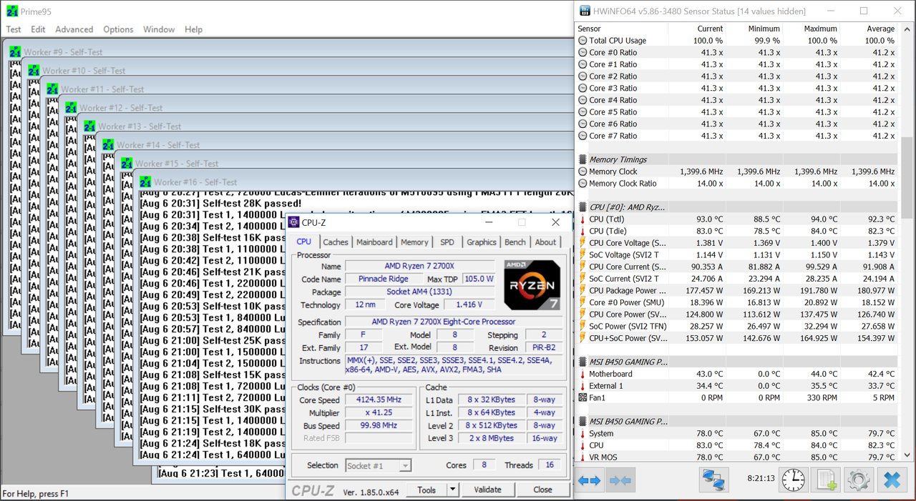Screen dimensions: 916x501
Task: Click the HWiNFO64 title bar icon
Action: pos(585,11)
